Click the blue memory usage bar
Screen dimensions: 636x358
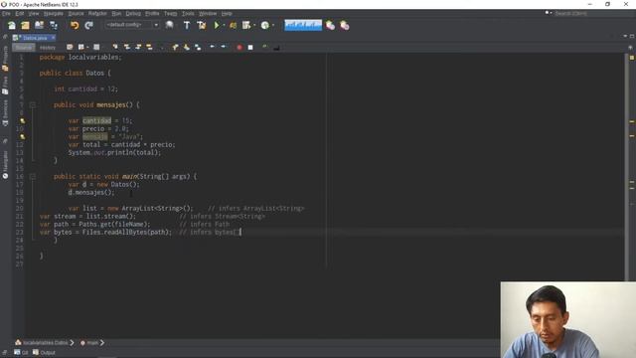tap(303, 25)
